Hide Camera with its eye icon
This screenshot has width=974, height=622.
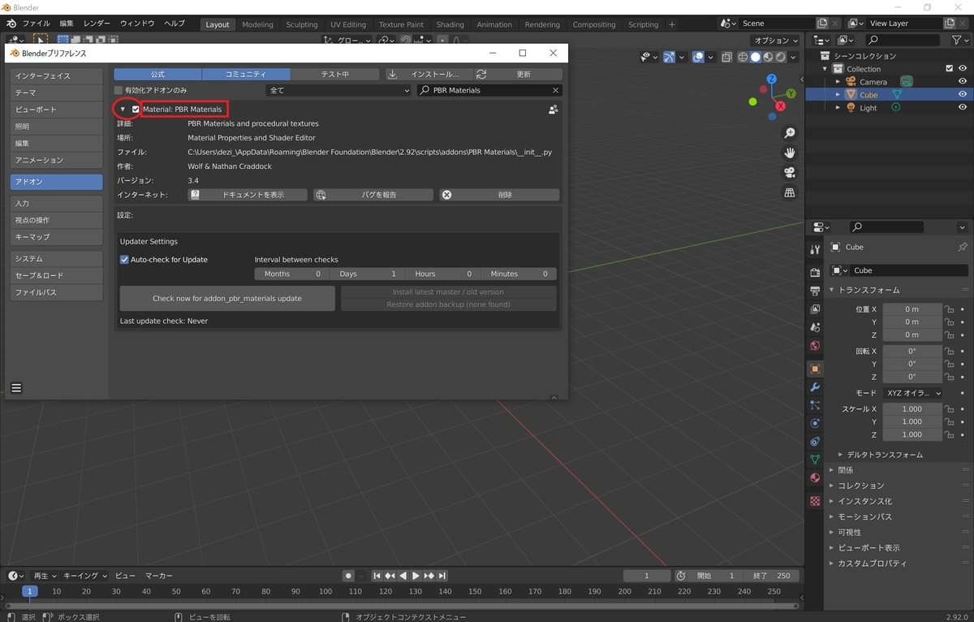point(963,82)
